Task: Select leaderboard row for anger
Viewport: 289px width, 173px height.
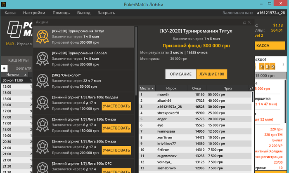Action: coord(195,119)
